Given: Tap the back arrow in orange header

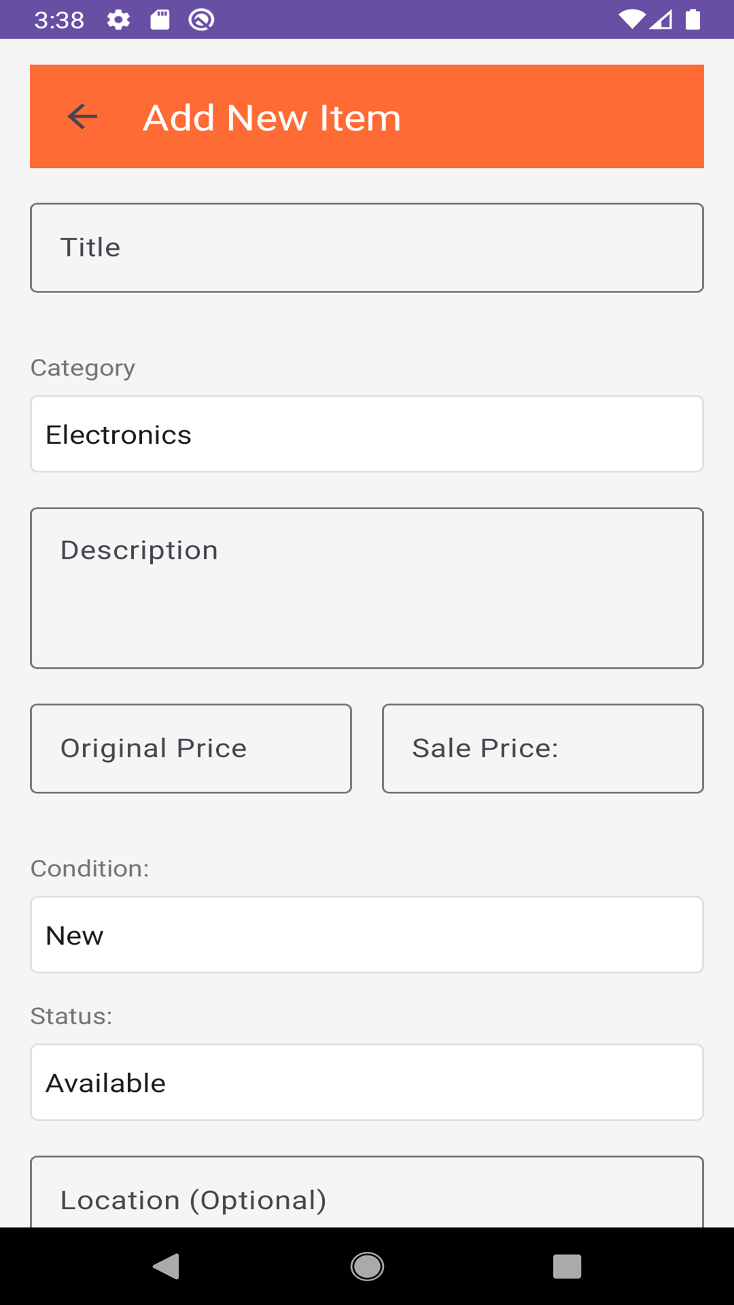Looking at the screenshot, I should pyautogui.click(x=83, y=117).
